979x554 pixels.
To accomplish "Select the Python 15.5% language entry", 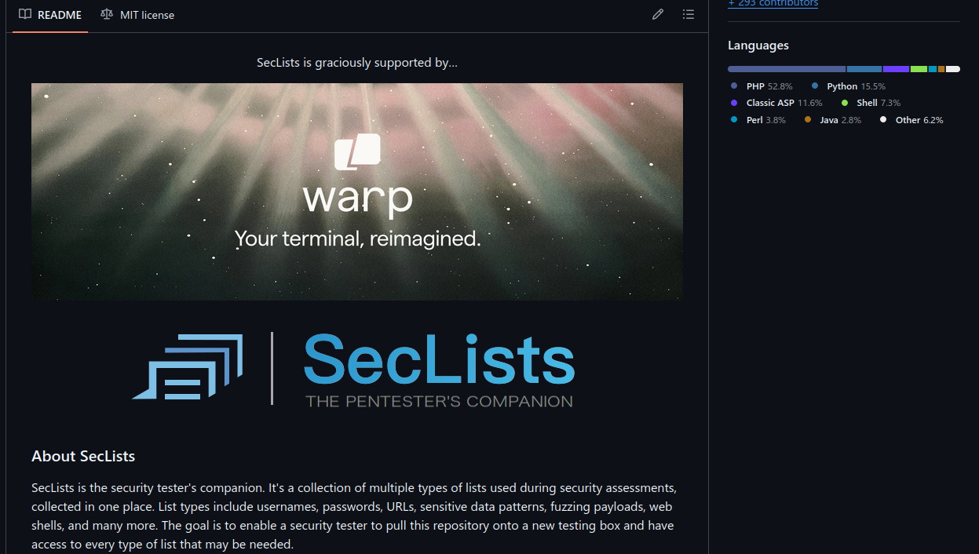I will pyautogui.click(x=848, y=86).
